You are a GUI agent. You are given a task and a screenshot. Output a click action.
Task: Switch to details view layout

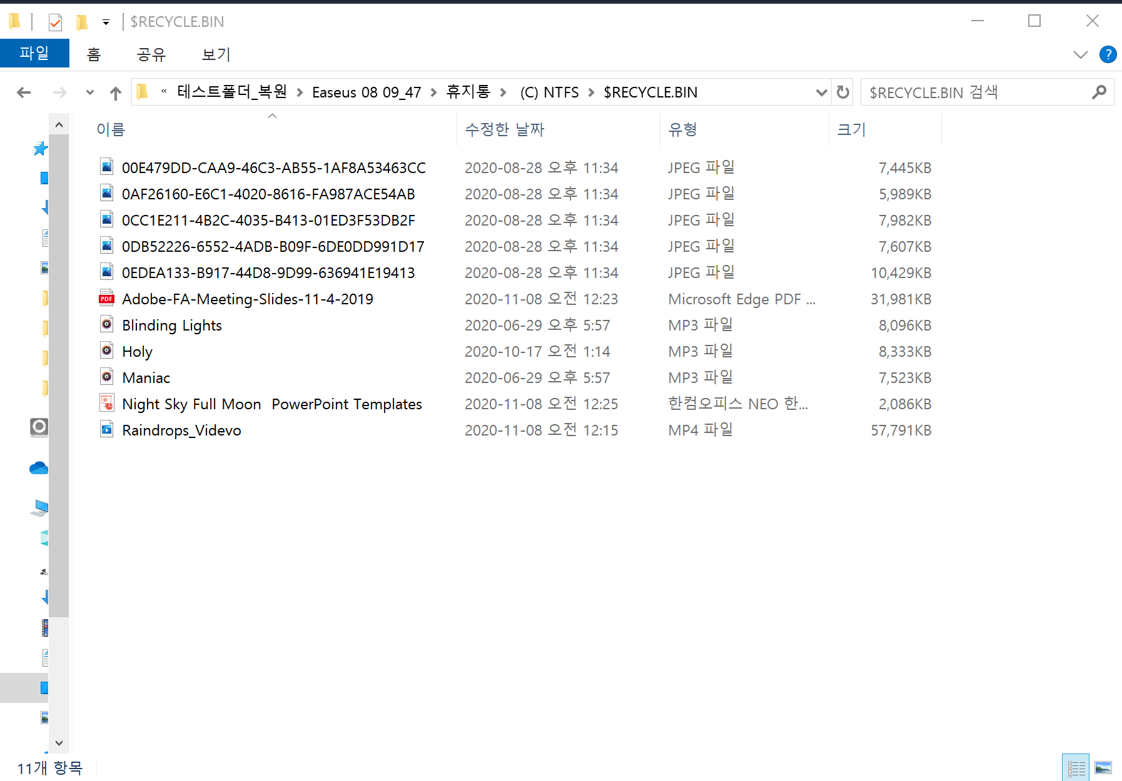point(1076,767)
